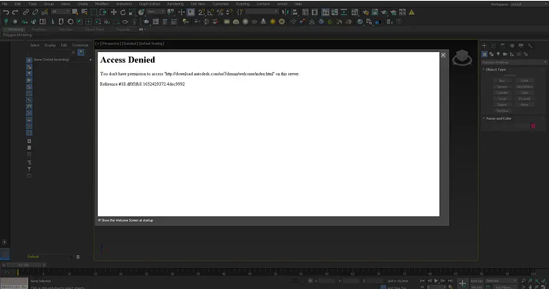This screenshot has height=289, width=549.
Task: Click the Polygon Modeling panel button
Action: (17, 35)
